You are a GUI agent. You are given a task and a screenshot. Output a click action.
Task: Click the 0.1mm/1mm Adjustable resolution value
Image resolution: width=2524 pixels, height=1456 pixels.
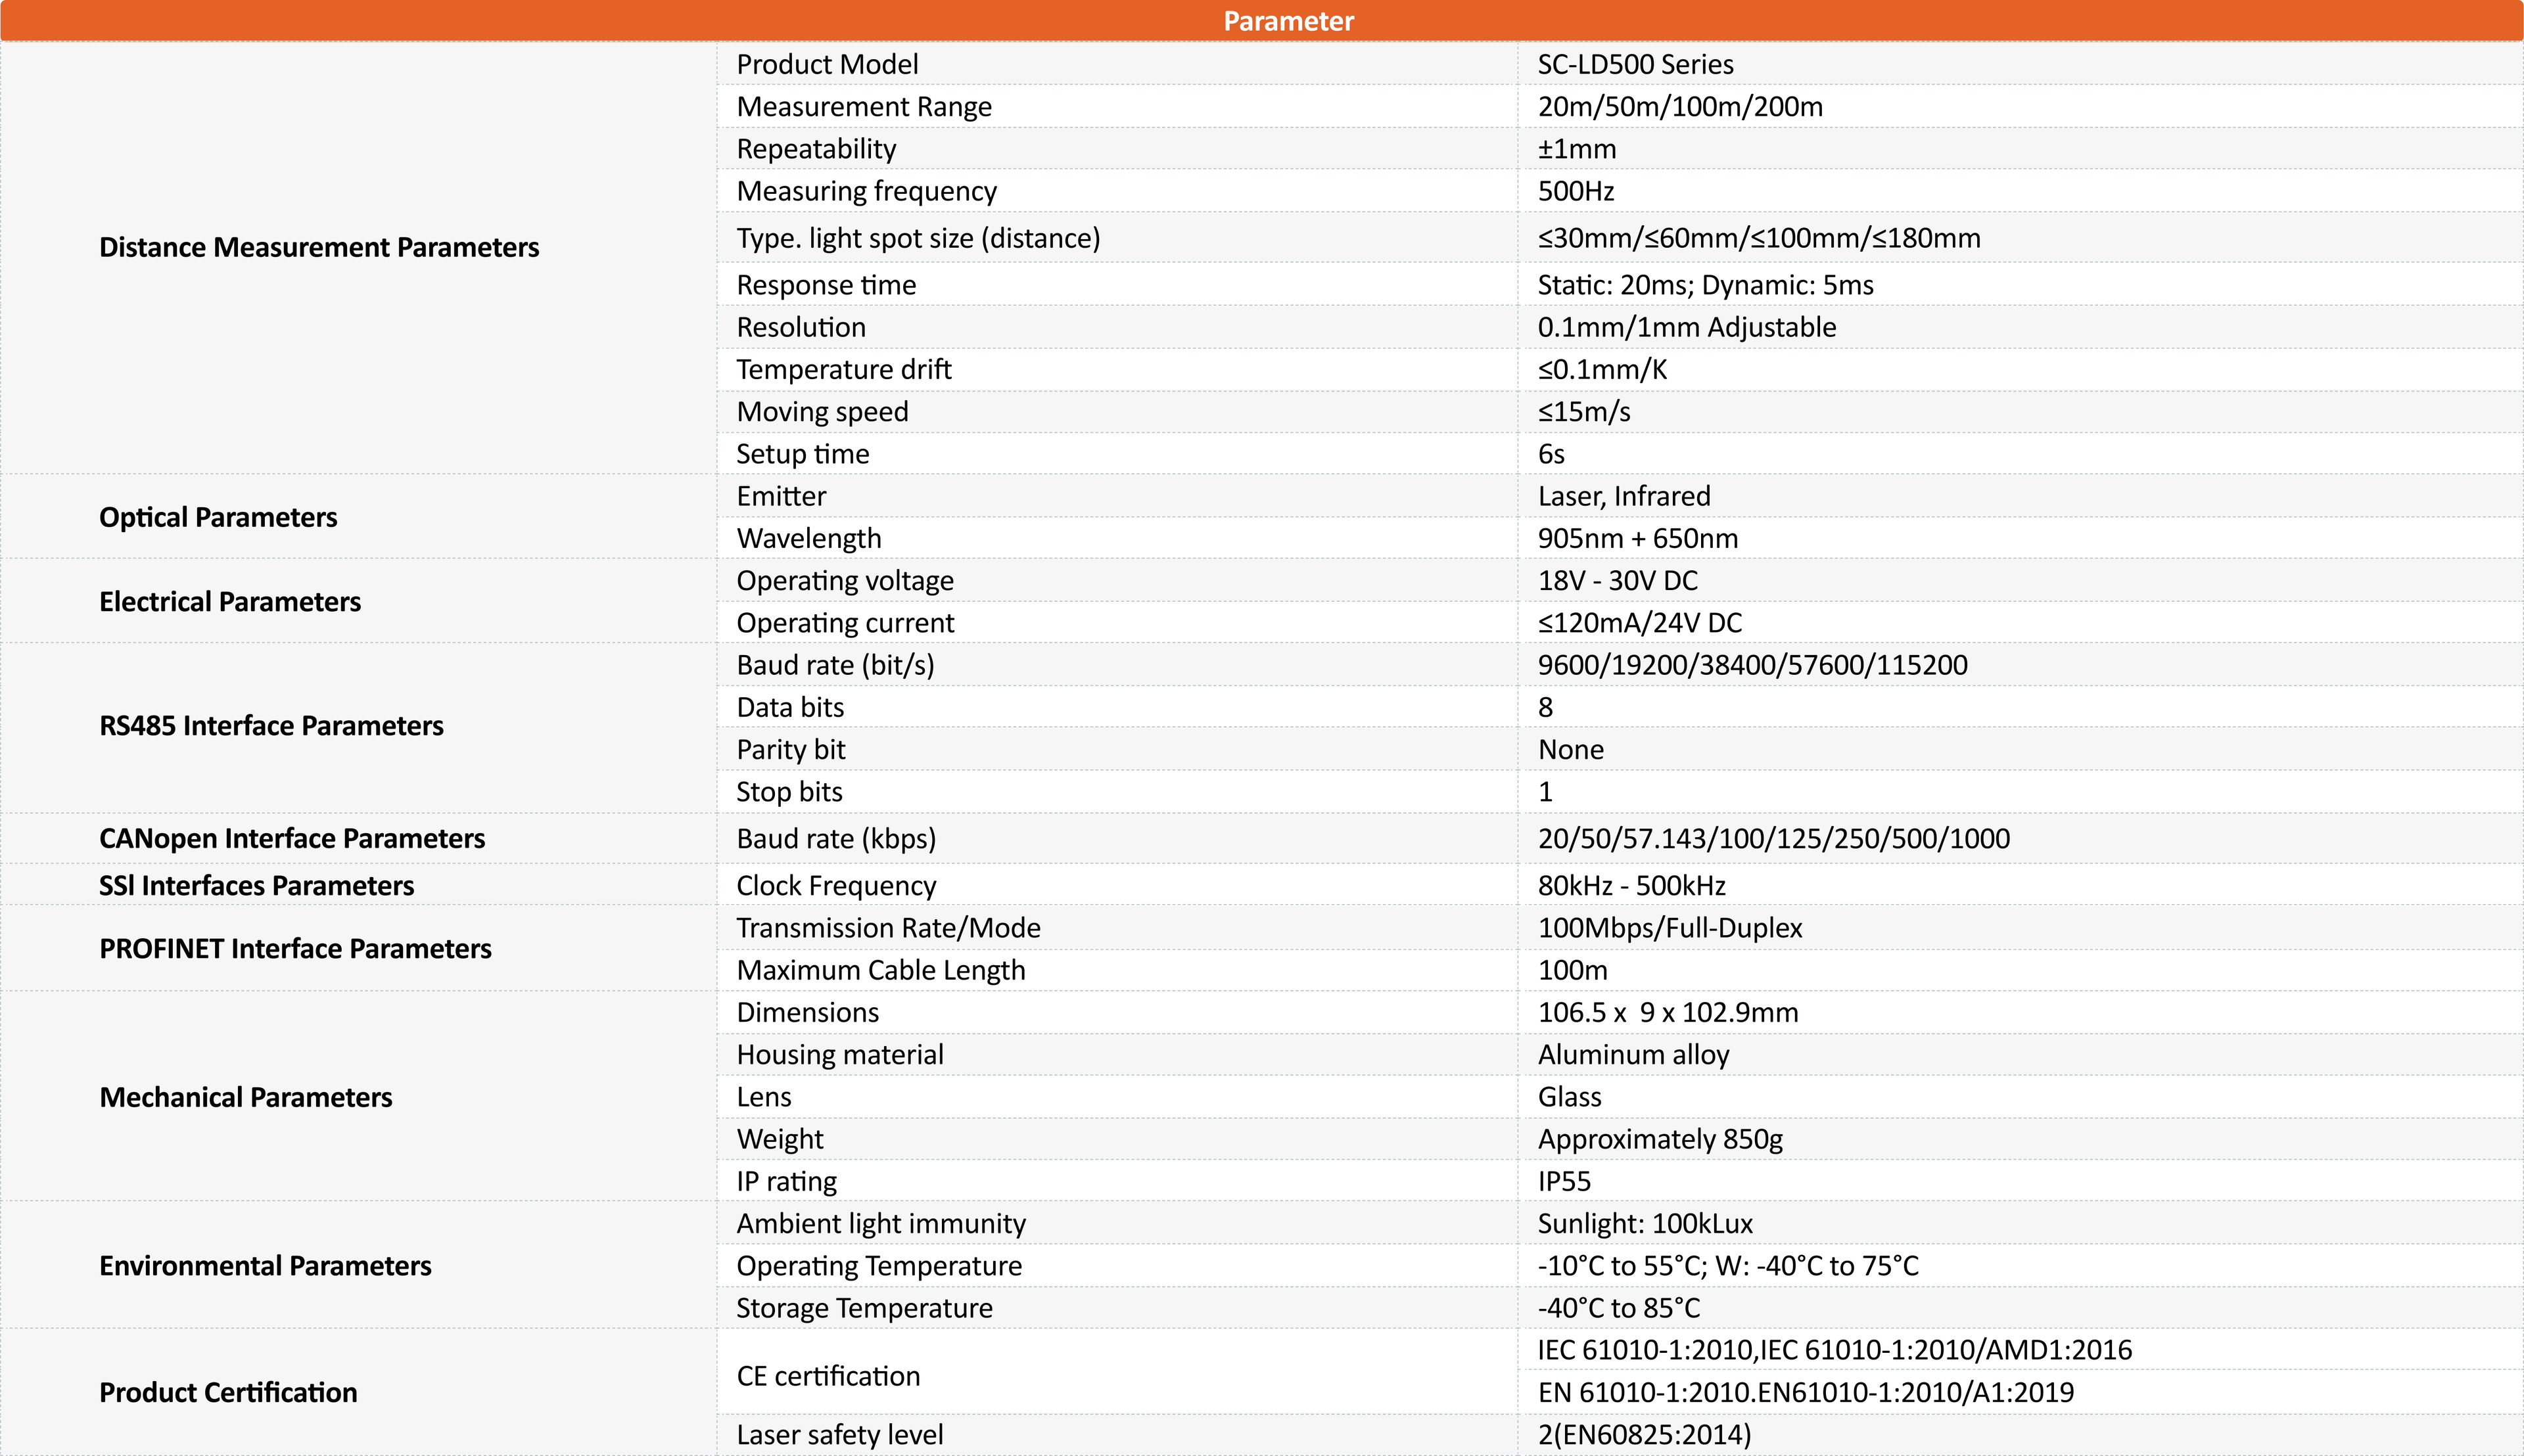[1686, 327]
